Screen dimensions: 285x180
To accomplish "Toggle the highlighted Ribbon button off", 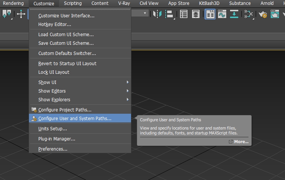I will pos(210,14).
